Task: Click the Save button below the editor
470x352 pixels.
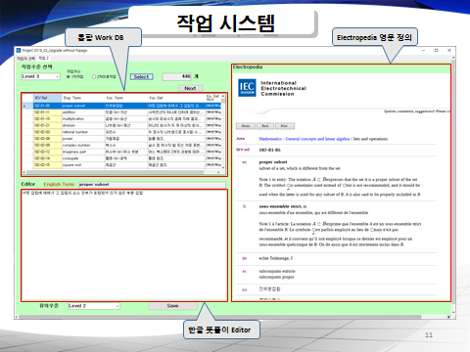Action: pos(173,306)
